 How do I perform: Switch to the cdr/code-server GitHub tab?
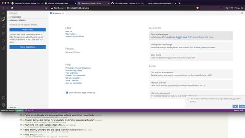click(127, 3)
